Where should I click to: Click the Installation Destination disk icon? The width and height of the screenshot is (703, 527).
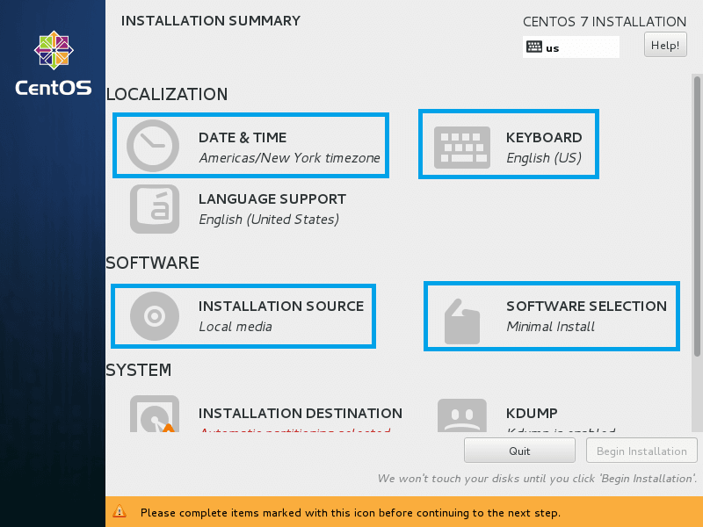(155, 414)
